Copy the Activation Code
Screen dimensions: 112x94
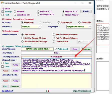click(16, 81)
